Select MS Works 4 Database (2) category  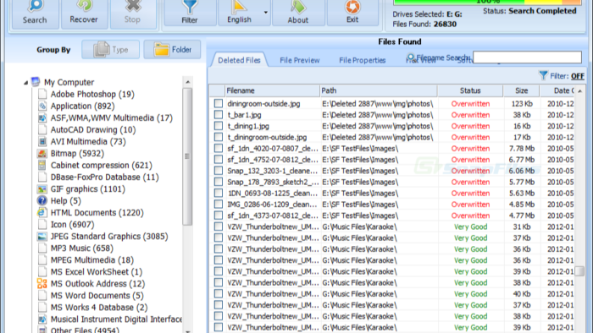click(x=99, y=308)
